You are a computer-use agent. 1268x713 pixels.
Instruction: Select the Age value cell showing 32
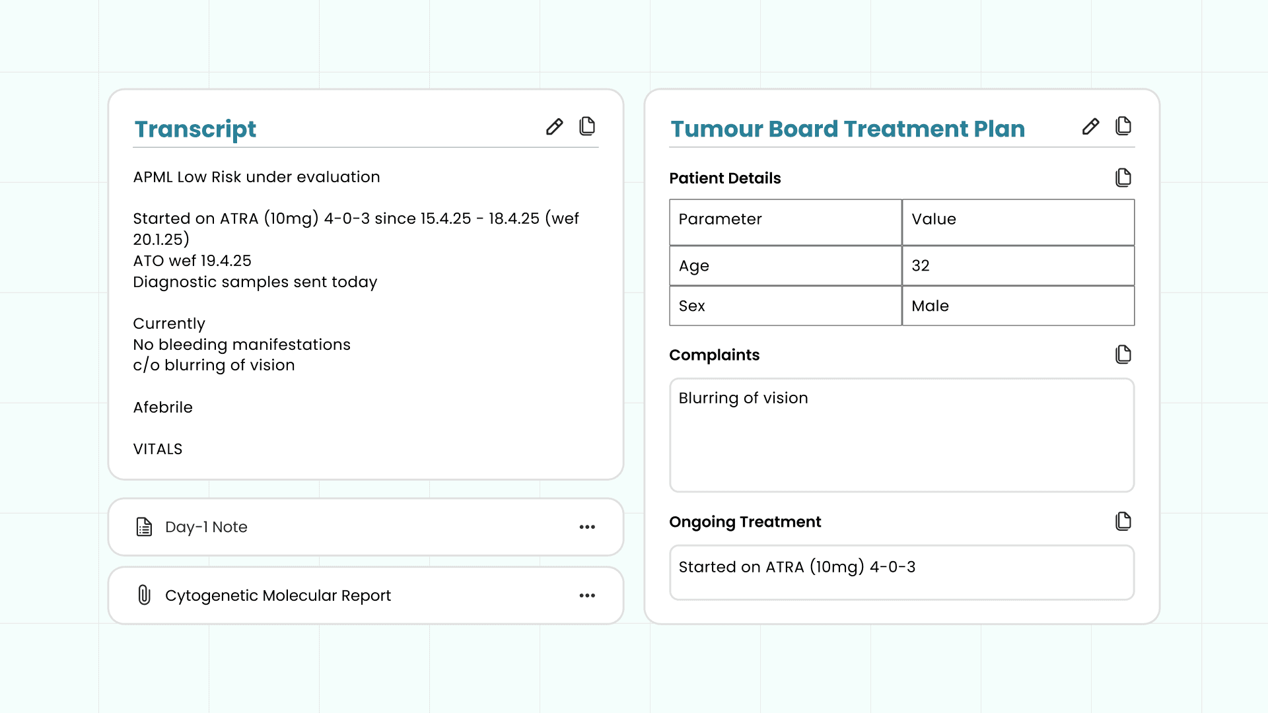(1018, 265)
